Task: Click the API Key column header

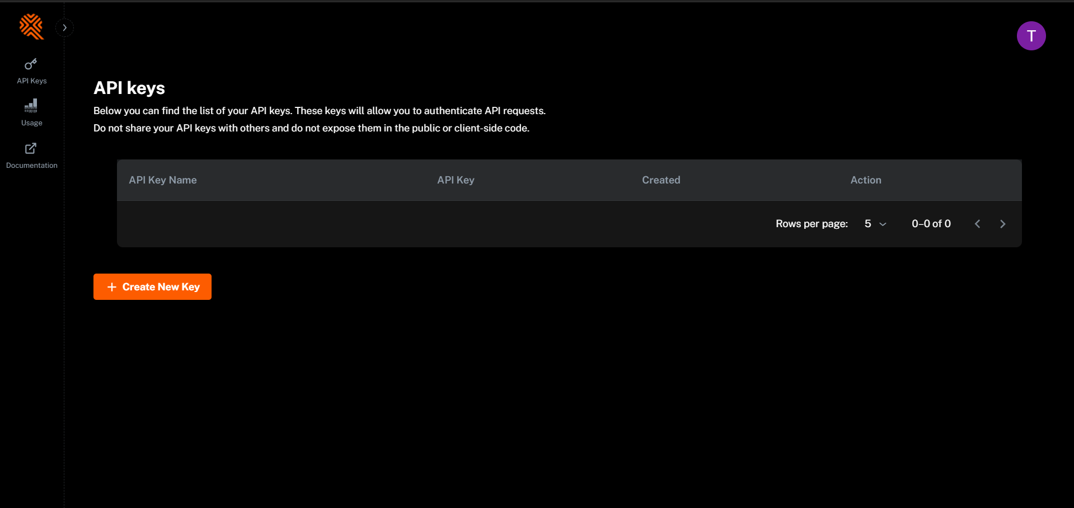Action: [x=456, y=180]
